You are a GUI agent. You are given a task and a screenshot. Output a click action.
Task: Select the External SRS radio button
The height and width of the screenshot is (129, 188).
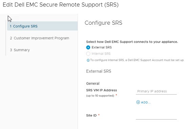tap(88, 47)
